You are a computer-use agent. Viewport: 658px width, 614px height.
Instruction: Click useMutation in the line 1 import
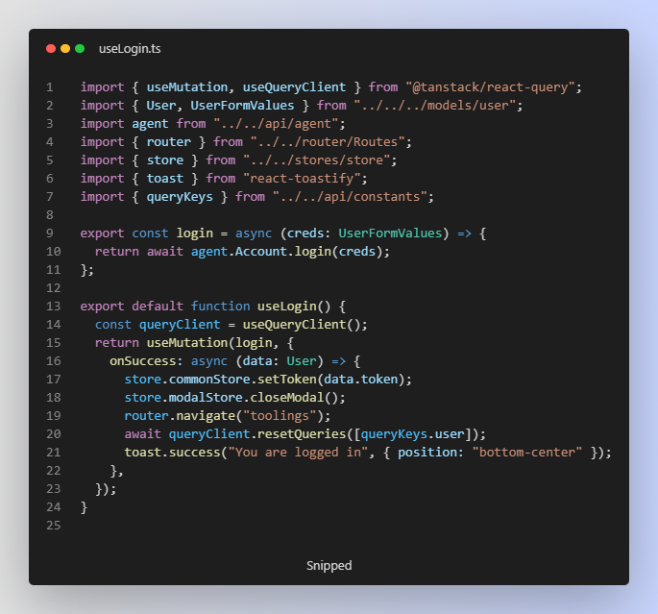[187, 87]
